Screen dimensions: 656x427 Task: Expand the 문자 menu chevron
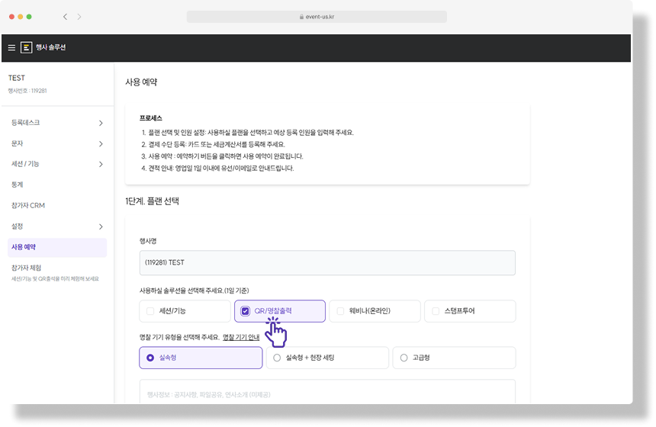coord(101,144)
